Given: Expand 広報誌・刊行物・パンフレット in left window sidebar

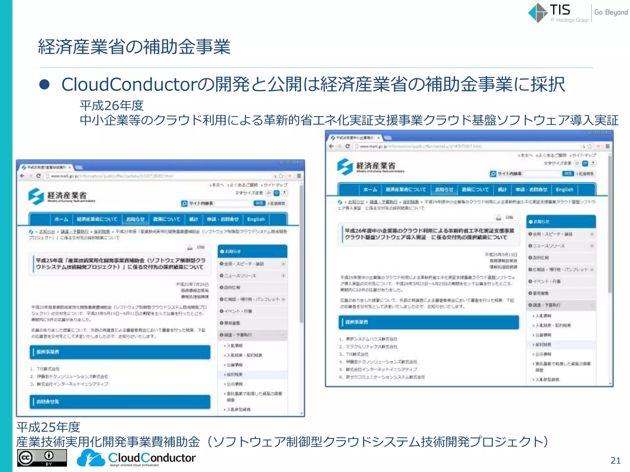Looking at the screenshot, I should click(x=283, y=299).
